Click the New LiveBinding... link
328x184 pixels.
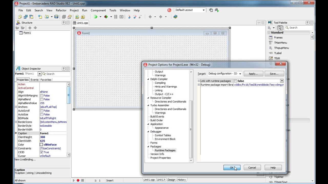click(x=25, y=159)
